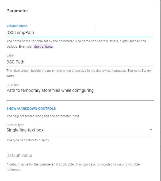The height and width of the screenshot is (181, 161).
Task: Show markdown controls for help text
Action: 31,109
